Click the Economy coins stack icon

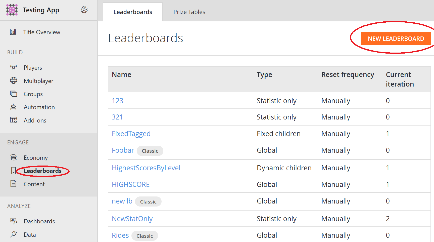coord(14,157)
